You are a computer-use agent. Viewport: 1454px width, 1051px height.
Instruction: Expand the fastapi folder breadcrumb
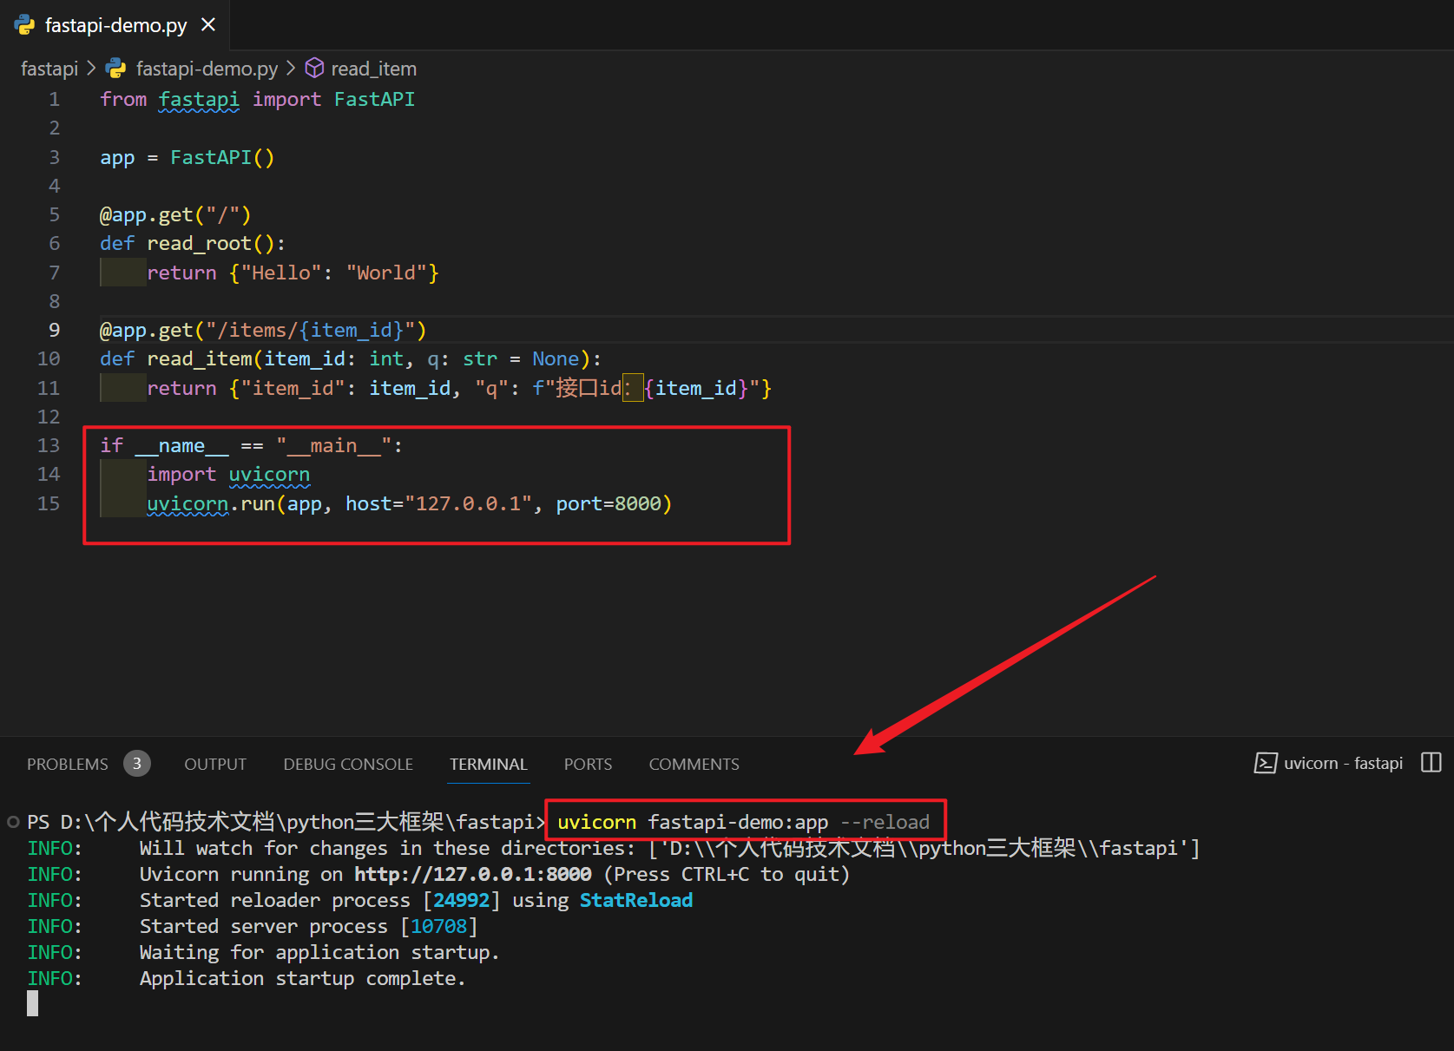click(x=49, y=68)
